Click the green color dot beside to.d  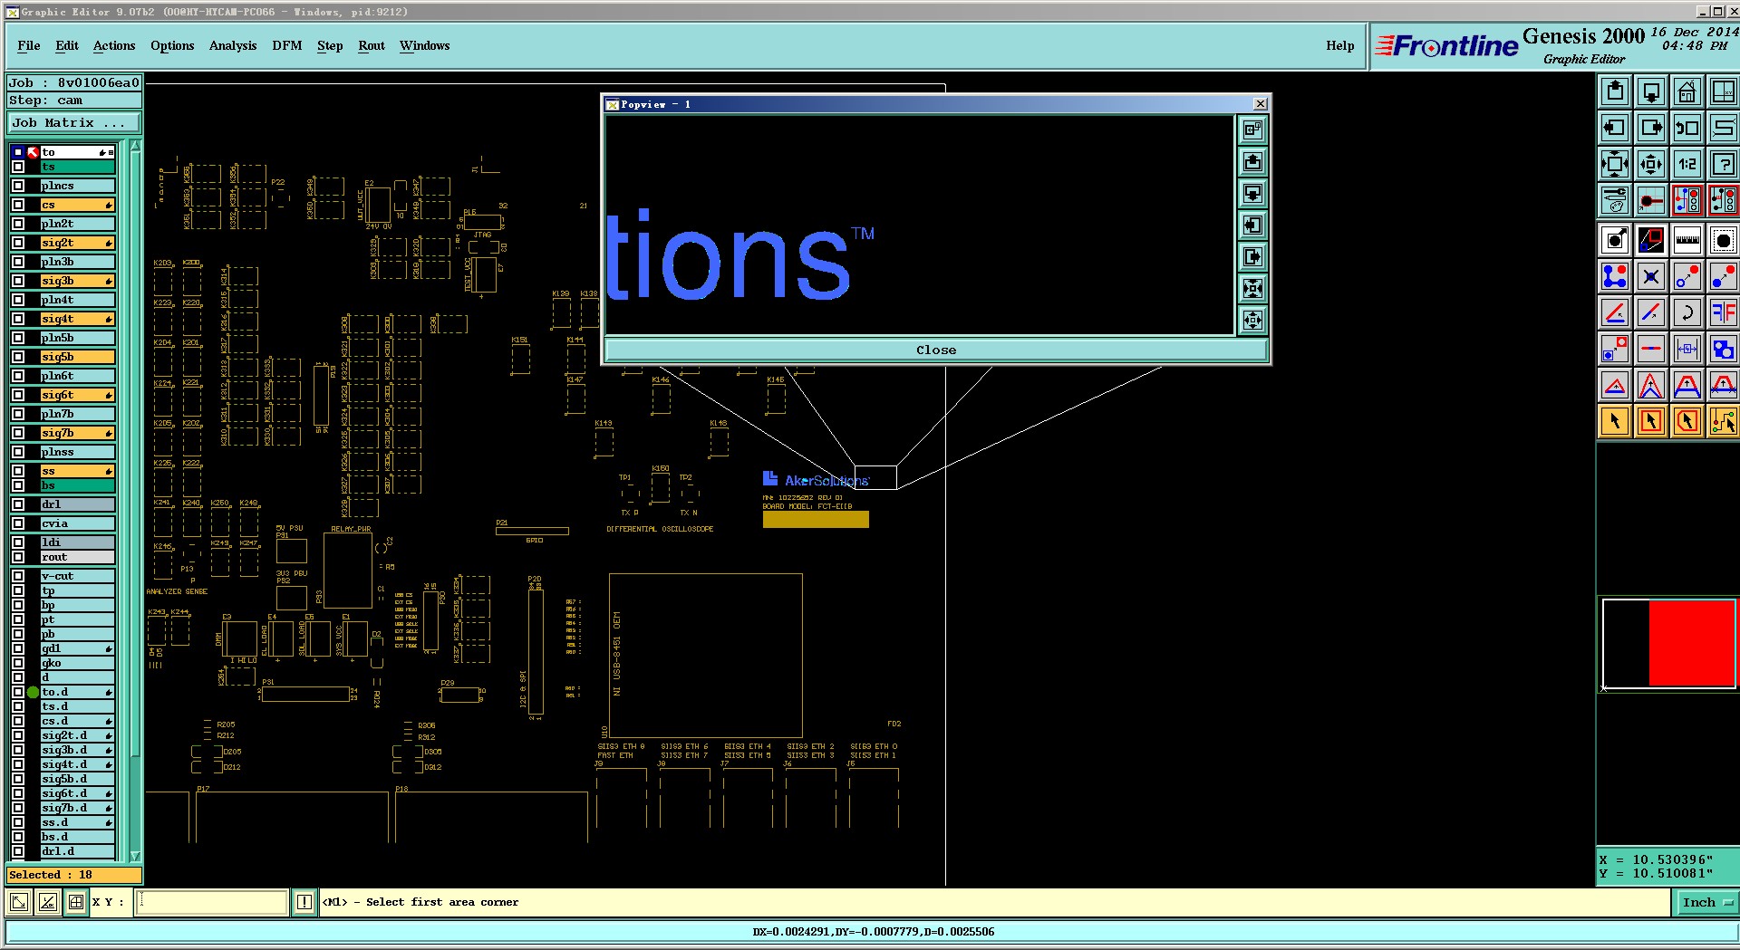click(33, 692)
